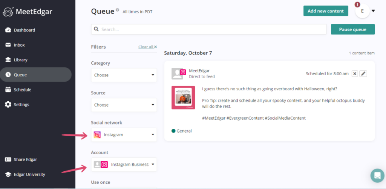Click the magnifying glass search icon
Viewport: 386px width, 189px height.
pyautogui.click(x=96, y=29)
